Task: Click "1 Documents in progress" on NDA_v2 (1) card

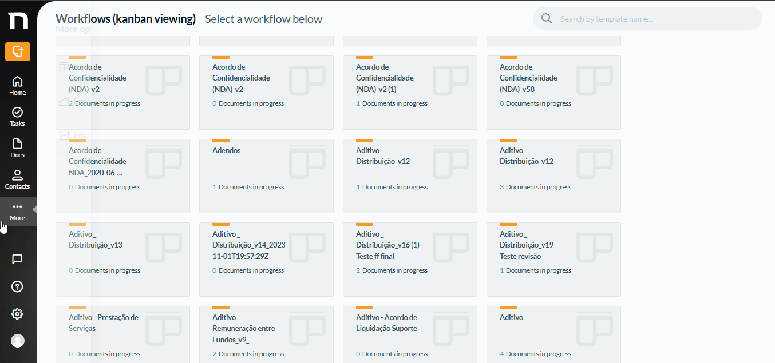Action: pyautogui.click(x=392, y=103)
